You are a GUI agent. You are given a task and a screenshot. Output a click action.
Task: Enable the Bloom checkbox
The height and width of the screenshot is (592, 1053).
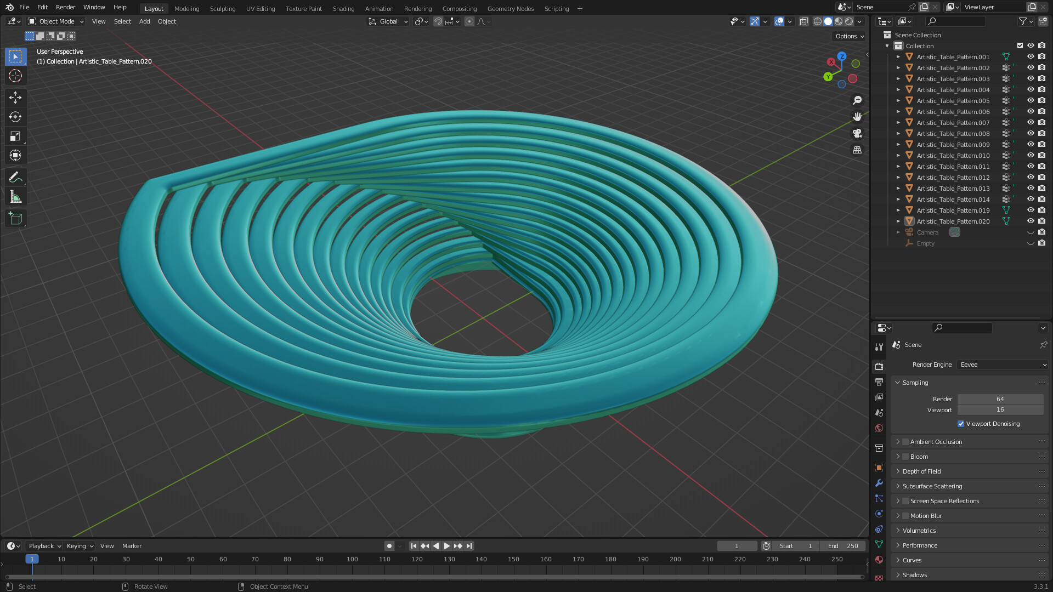pyautogui.click(x=905, y=457)
